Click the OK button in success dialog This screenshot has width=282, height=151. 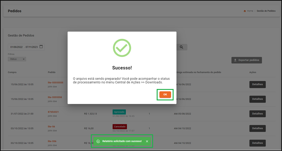(165, 95)
